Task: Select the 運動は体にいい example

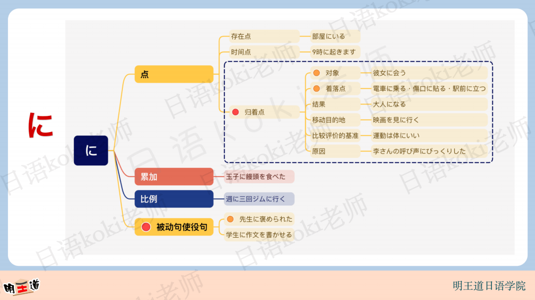Action: click(429, 135)
